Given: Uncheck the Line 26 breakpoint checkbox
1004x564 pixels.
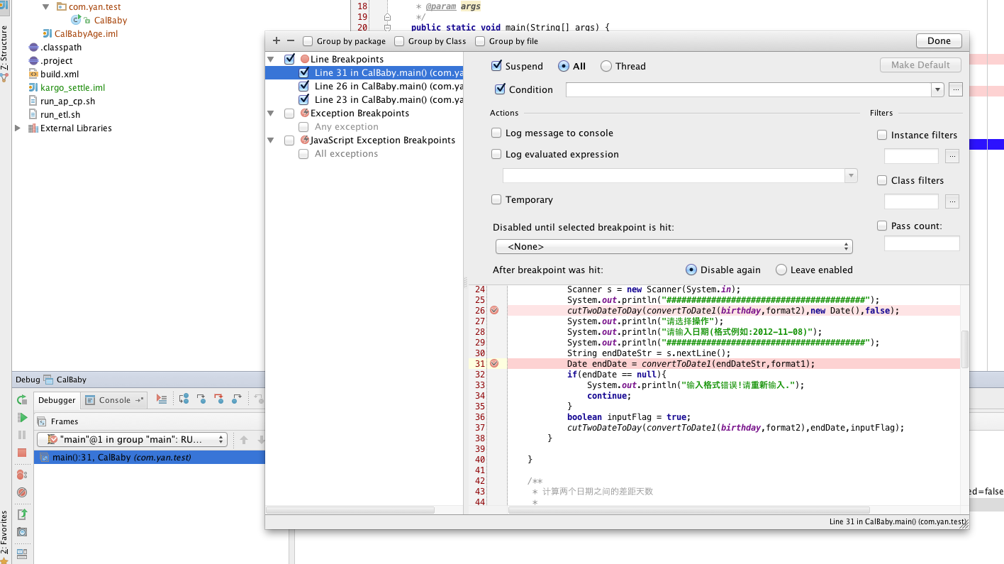Looking at the screenshot, I should 303,87.
